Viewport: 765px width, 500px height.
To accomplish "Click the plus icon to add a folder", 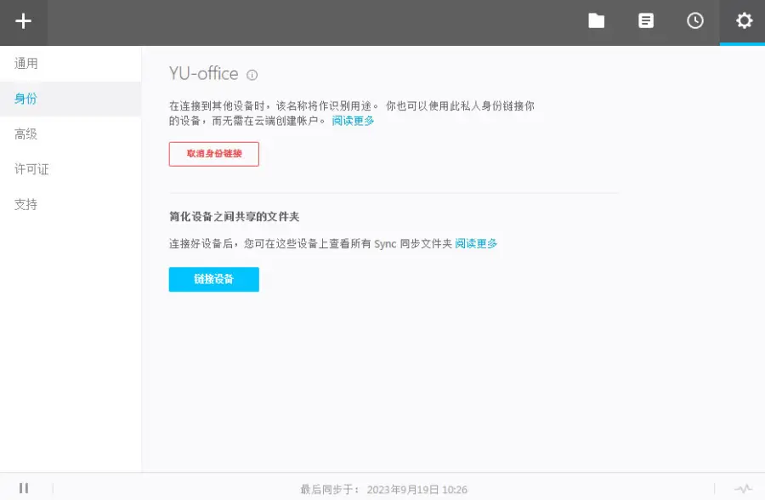I will (x=23, y=21).
